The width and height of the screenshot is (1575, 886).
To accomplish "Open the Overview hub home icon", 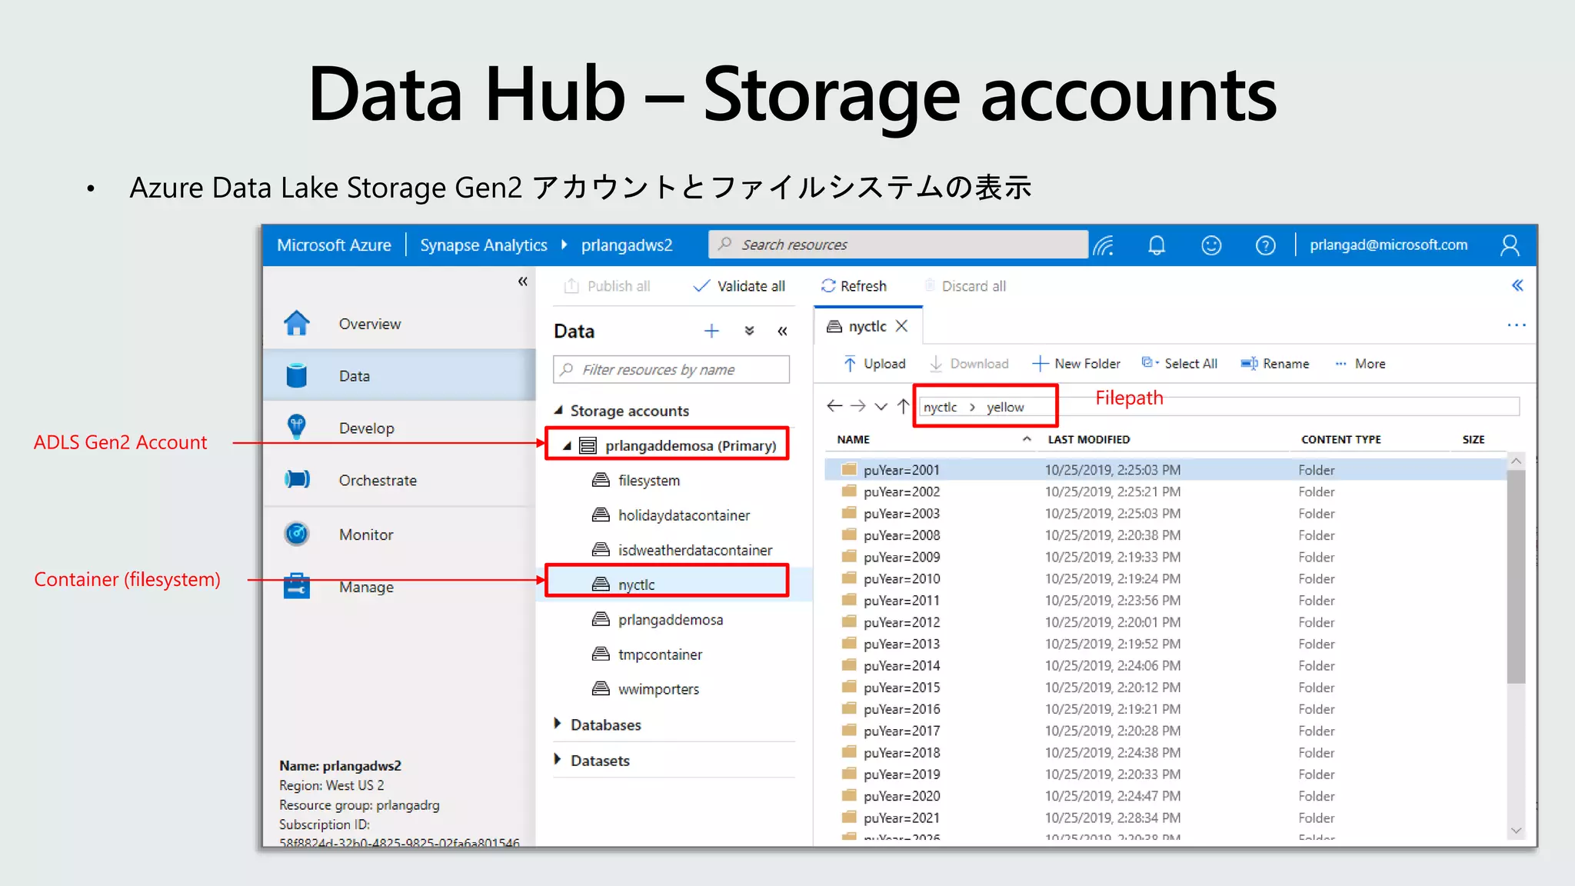I will click(297, 323).
